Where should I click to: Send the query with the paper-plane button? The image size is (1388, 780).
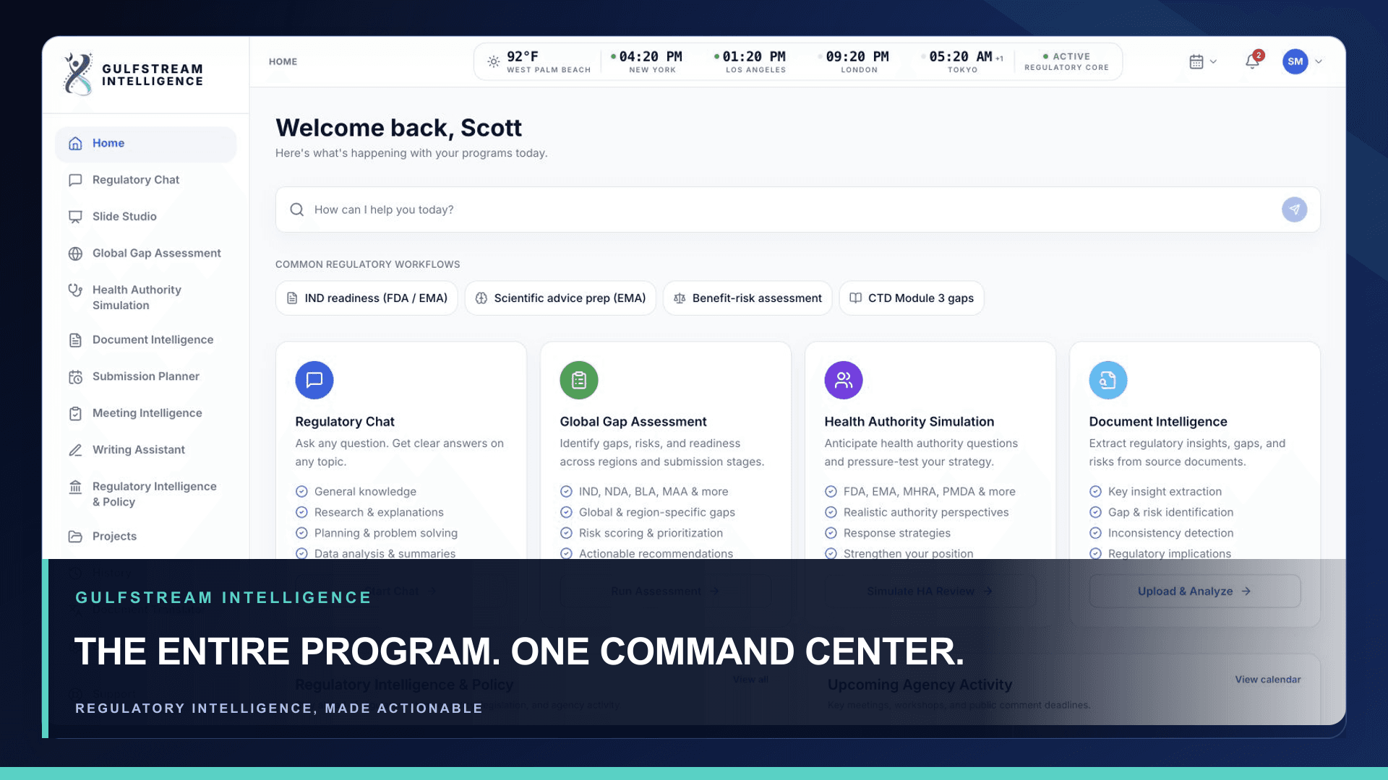[x=1294, y=210]
